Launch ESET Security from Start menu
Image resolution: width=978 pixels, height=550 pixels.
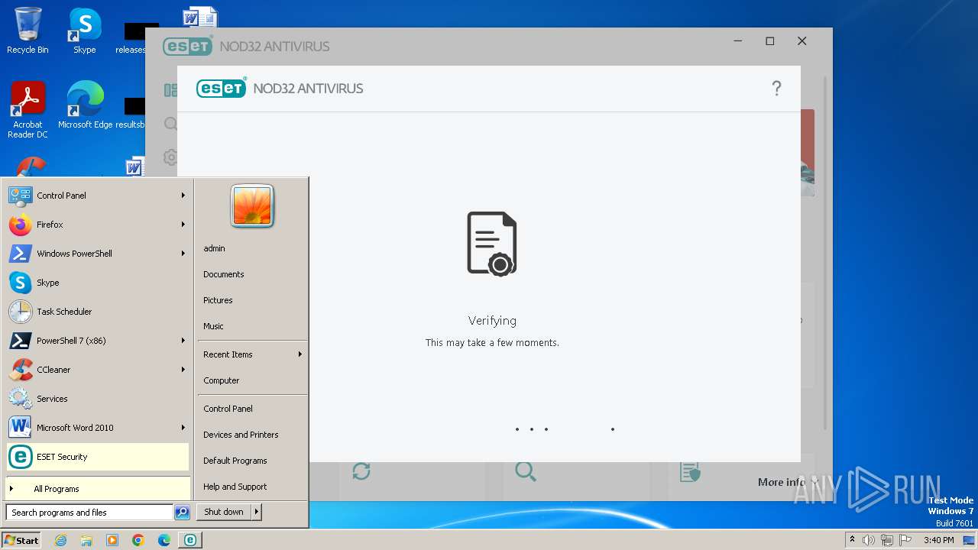pyautogui.click(x=98, y=457)
